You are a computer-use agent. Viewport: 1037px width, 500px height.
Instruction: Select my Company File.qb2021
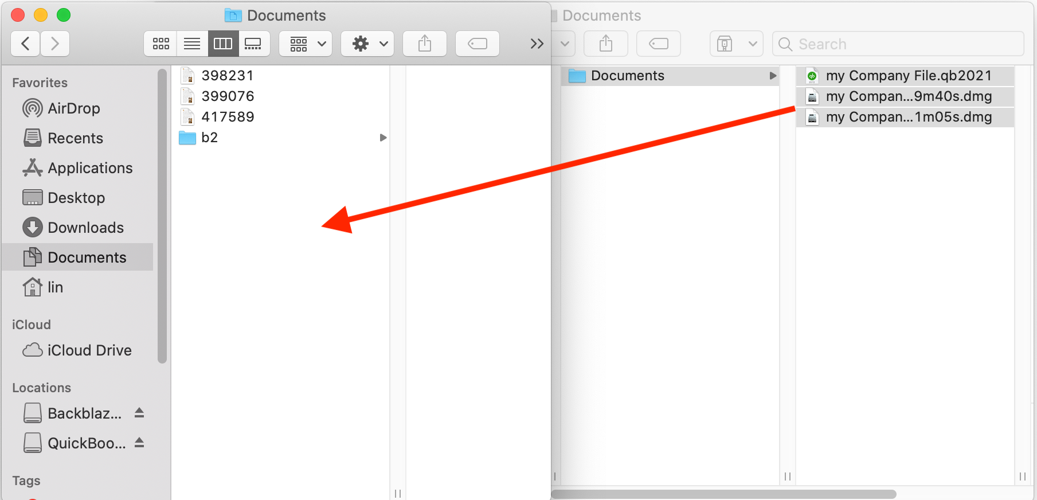[x=905, y=76]
